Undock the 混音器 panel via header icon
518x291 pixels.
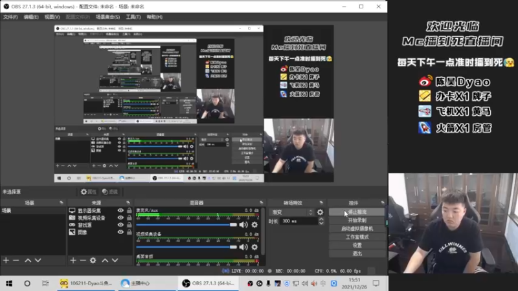click(x=262, y=202)
